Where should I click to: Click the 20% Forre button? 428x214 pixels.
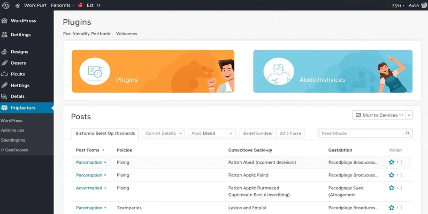290,133
